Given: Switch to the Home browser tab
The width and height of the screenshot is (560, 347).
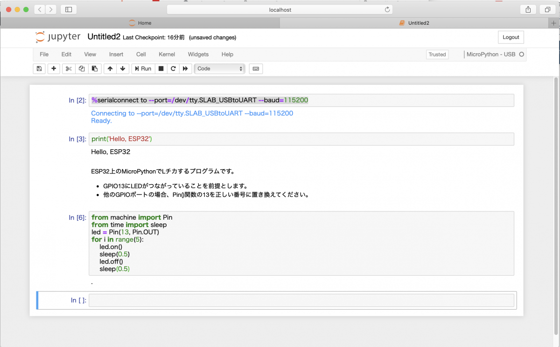Looking at the screenshot, I should point(139,22).
